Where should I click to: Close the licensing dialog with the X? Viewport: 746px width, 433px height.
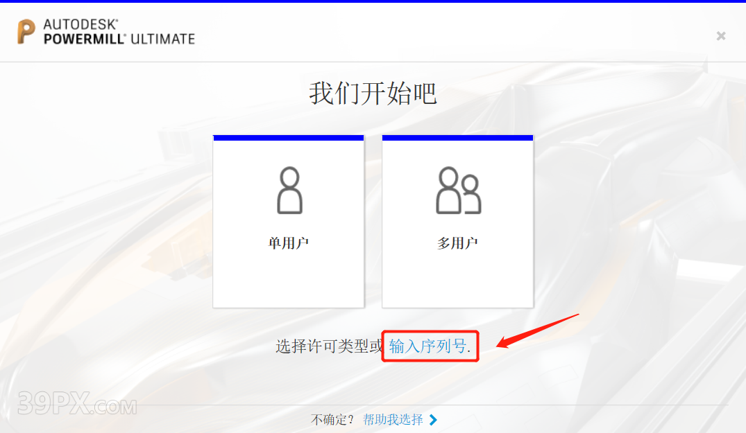coord(721,35)
